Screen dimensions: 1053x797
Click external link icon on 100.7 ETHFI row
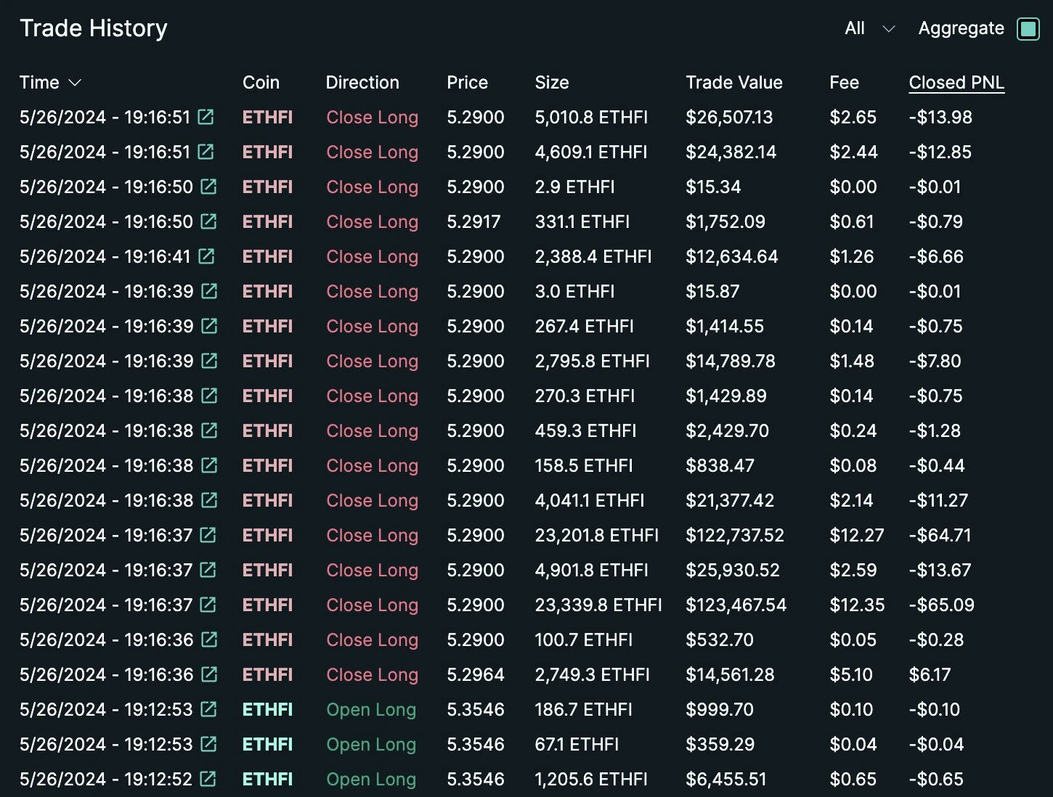[209, 639]
